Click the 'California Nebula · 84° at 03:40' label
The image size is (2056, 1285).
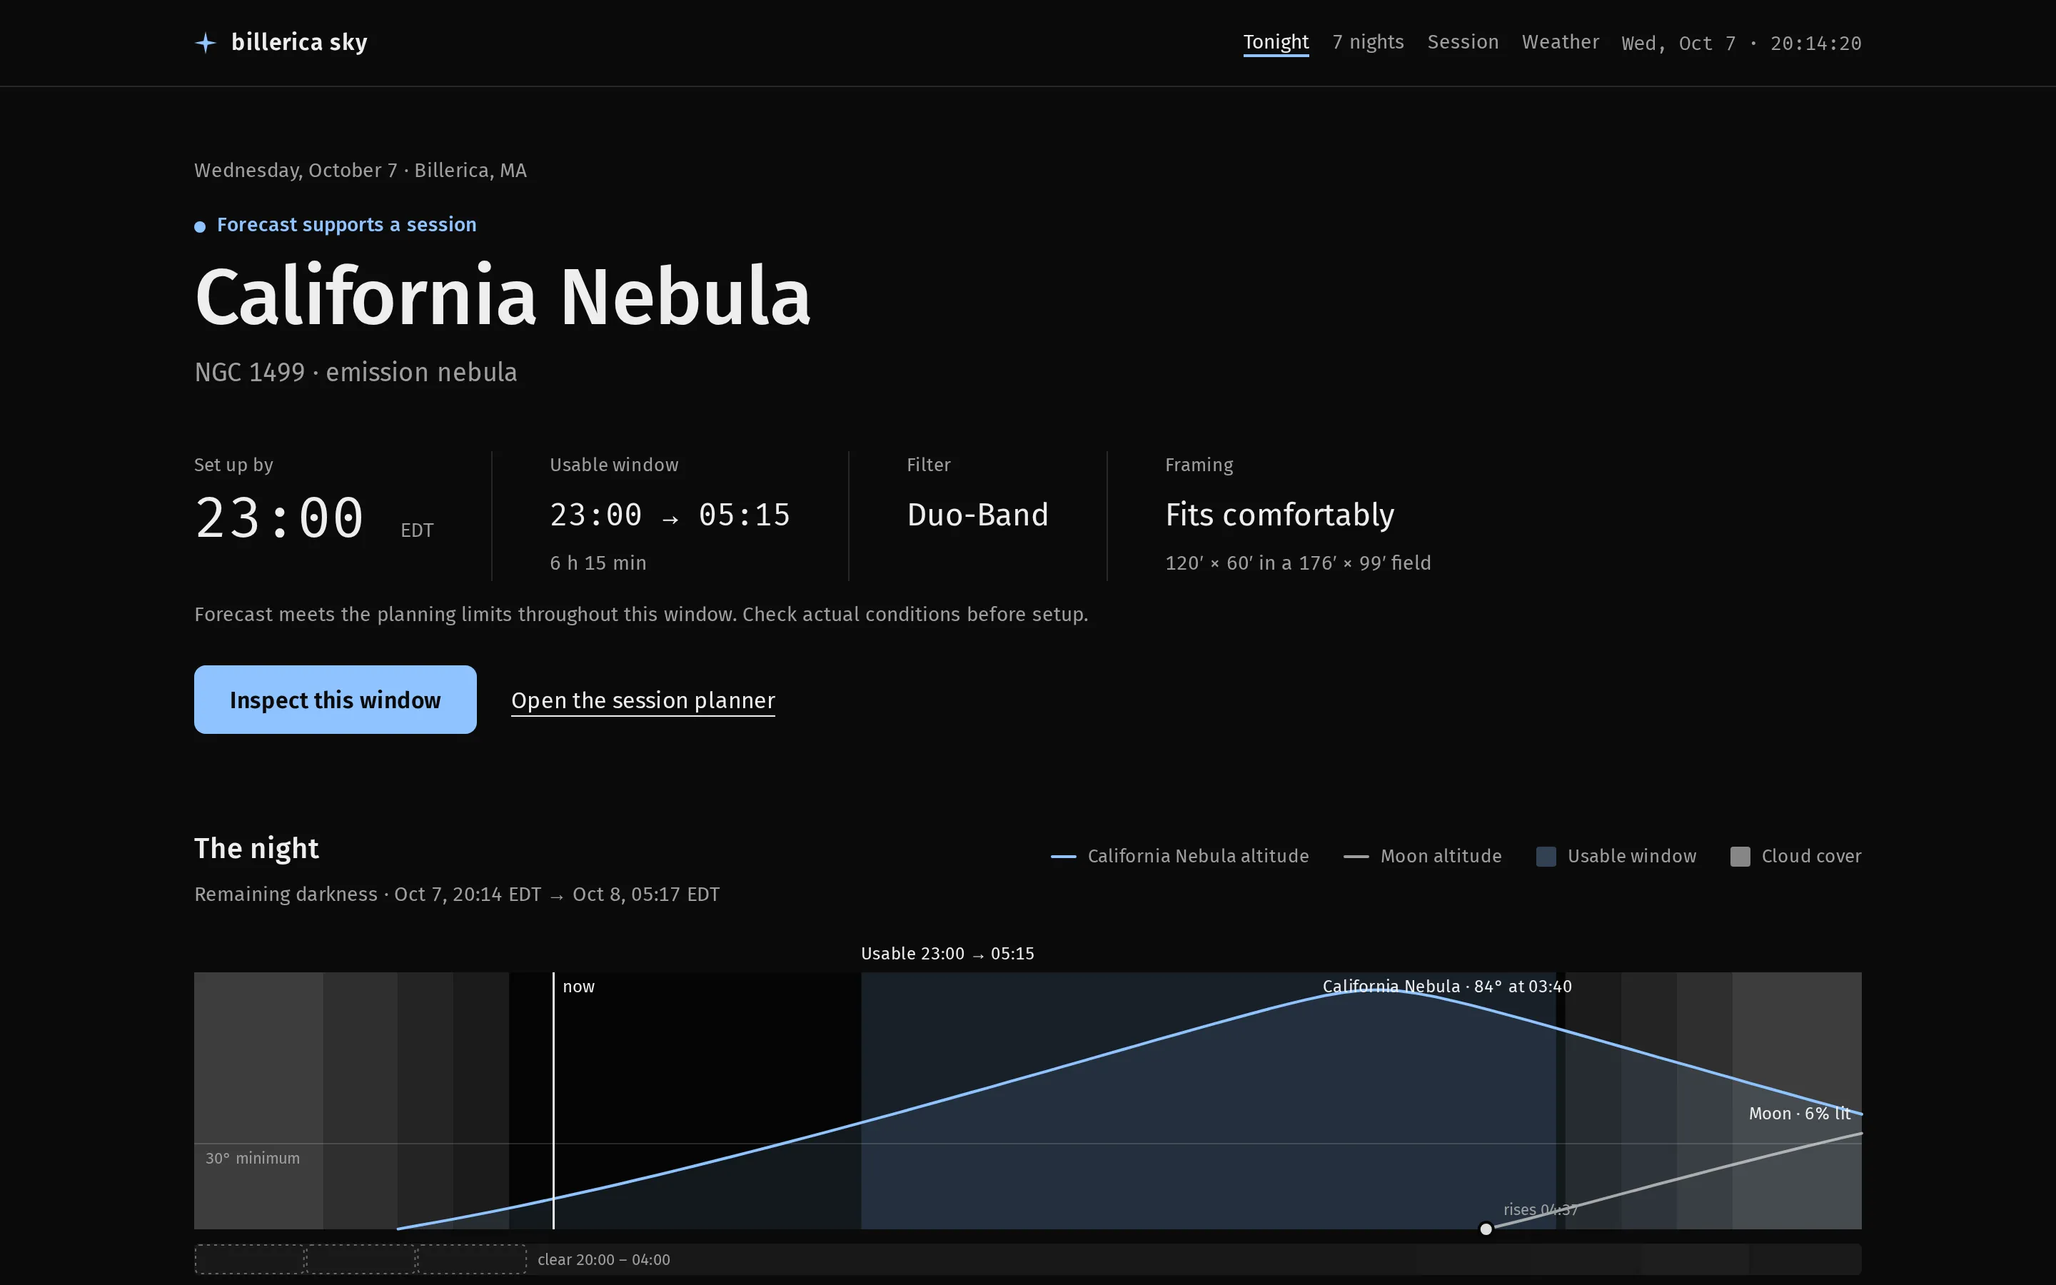tap(1447, 987)
